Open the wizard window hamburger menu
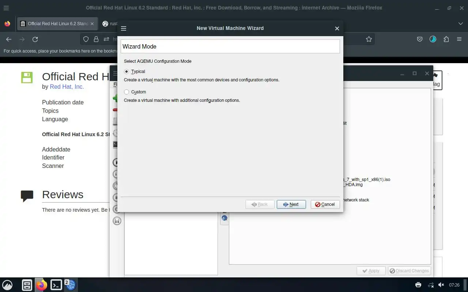This screenshot has height=292, width=468. (124, 28)
